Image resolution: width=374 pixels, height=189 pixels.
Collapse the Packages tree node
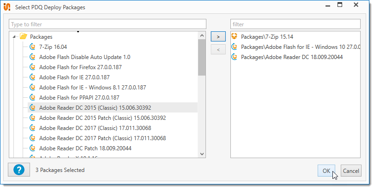pos(14,36)
